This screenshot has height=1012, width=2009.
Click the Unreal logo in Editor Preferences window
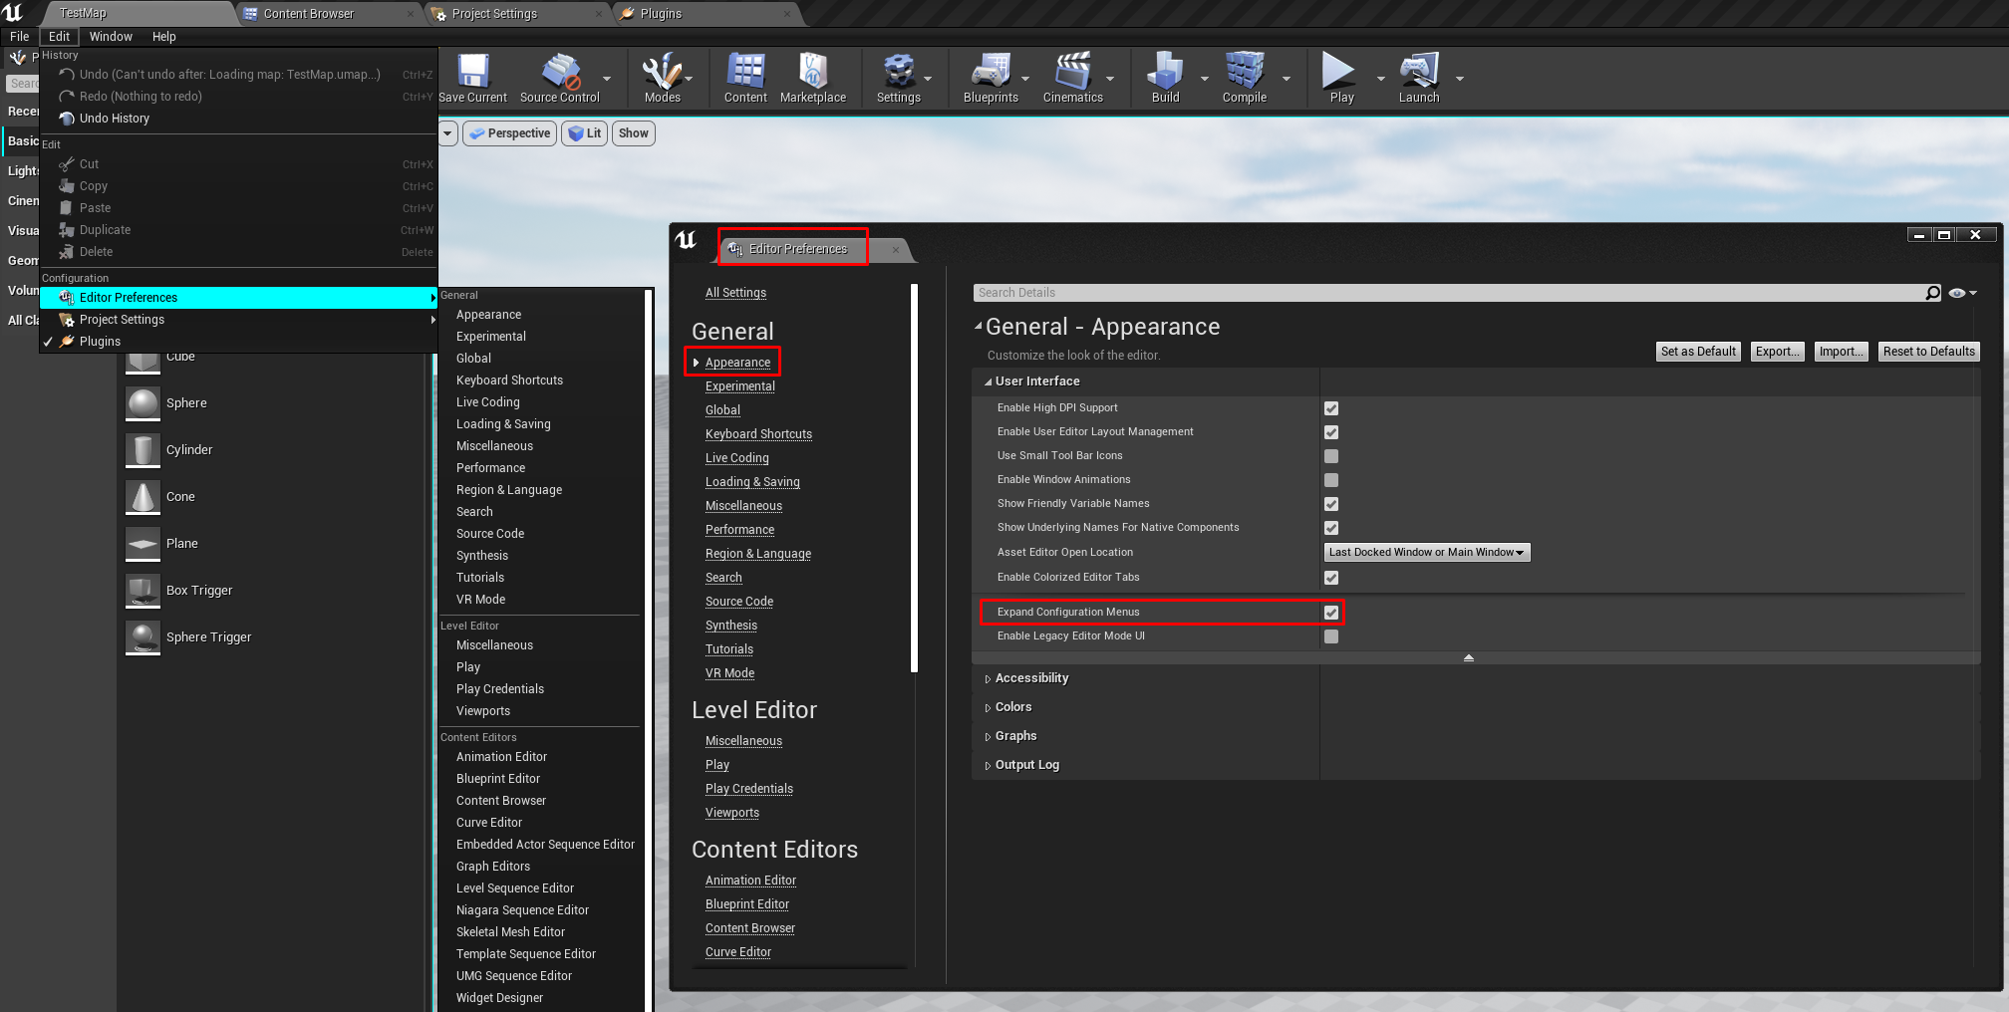click(686, 240)
